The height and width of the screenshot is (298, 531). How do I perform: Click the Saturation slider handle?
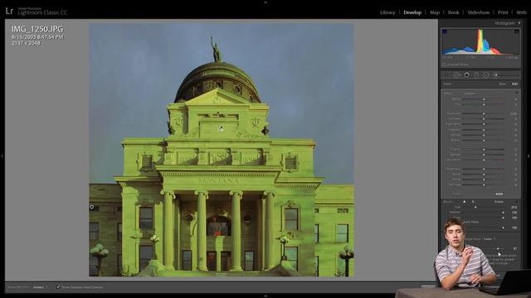(x=484, y=160)
